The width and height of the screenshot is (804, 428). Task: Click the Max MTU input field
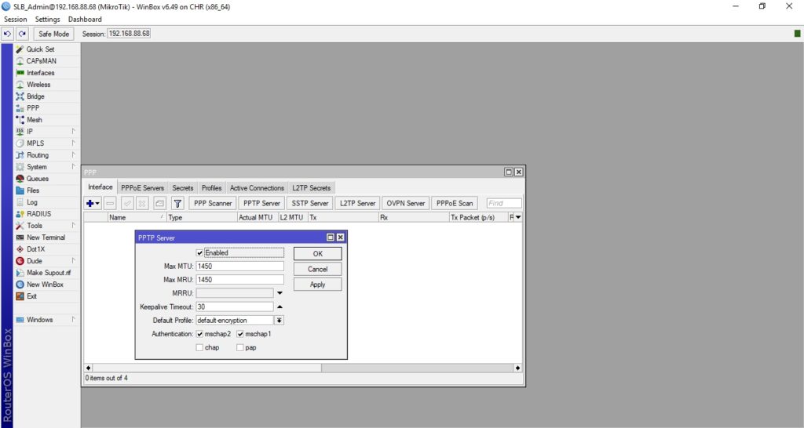point(239,267)
